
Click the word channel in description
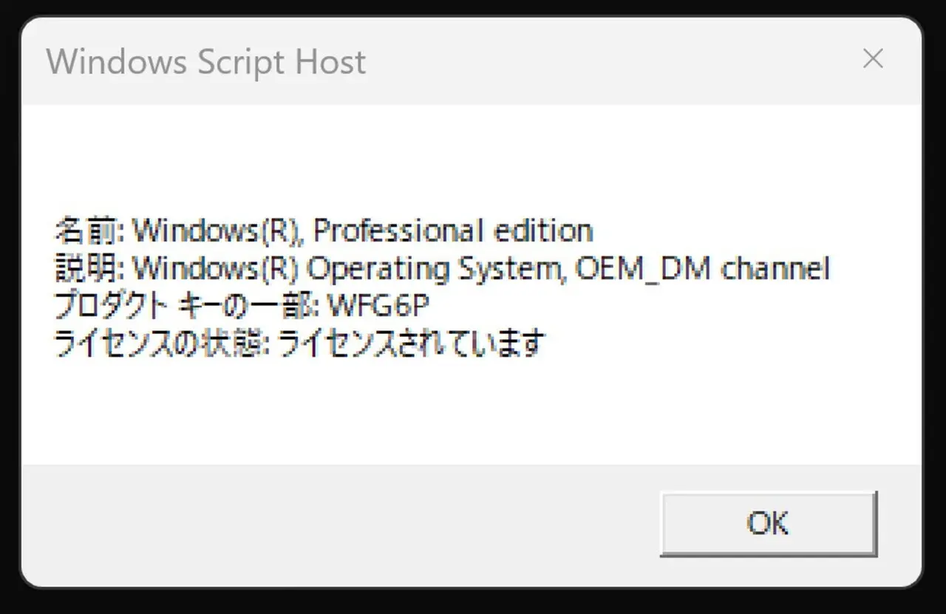pos(775,269)
